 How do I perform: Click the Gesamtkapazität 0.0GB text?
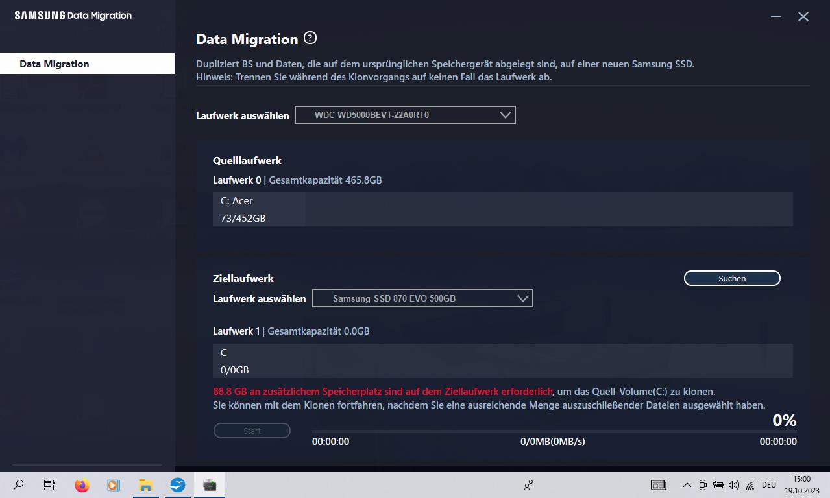tap(319, 331)
